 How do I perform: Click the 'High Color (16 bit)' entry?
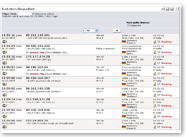click(133, 38)
